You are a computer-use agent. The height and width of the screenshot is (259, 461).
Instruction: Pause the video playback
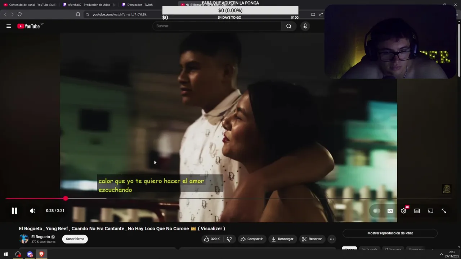coord(14,211)
